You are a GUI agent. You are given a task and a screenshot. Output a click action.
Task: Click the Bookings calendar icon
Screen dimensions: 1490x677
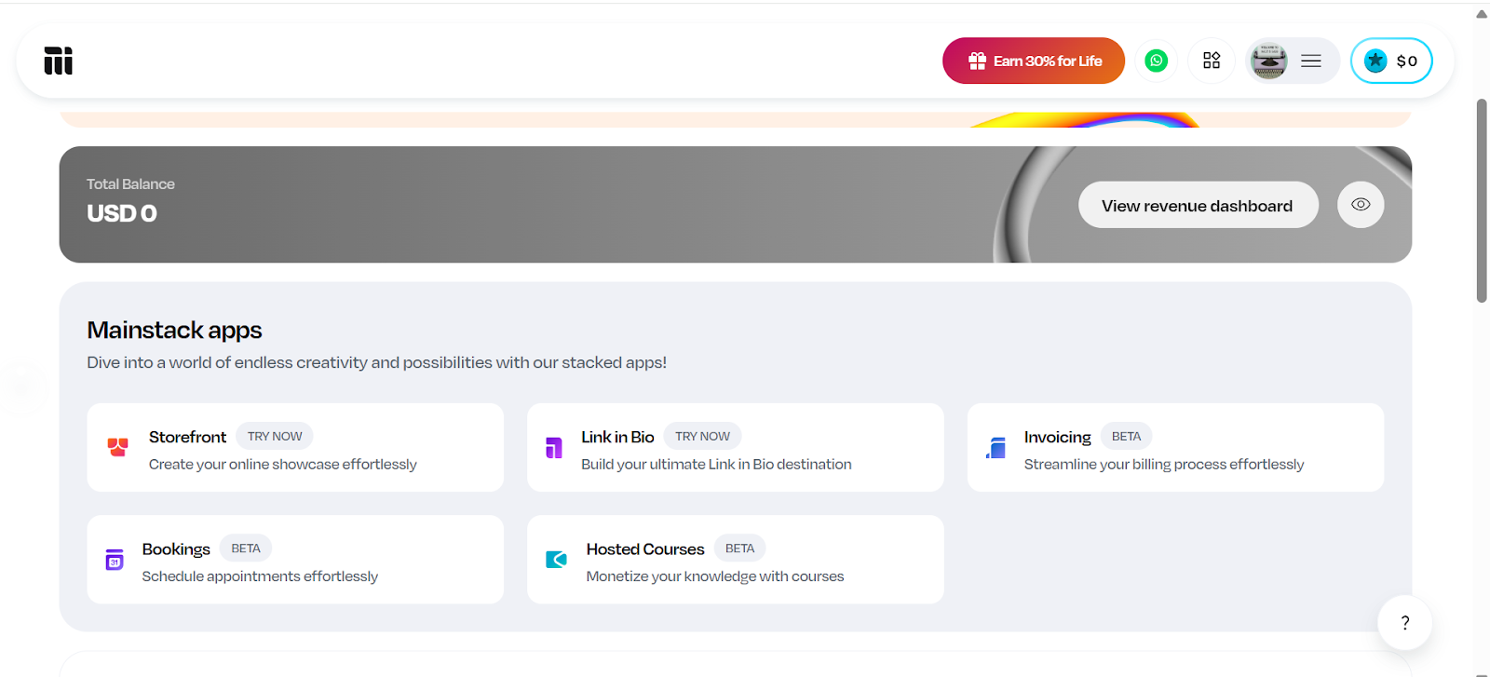113,559
